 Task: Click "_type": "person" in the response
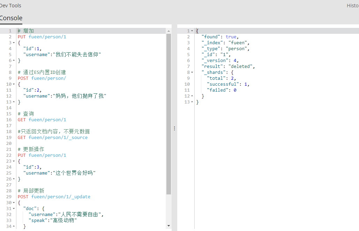(225, 49)
